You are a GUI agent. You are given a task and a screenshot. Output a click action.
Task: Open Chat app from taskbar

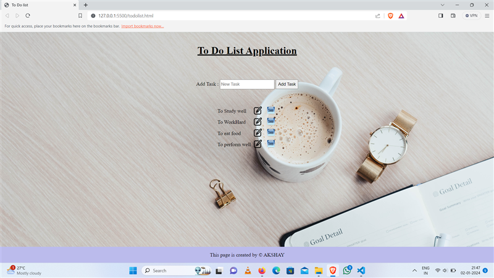pos(233,271)
